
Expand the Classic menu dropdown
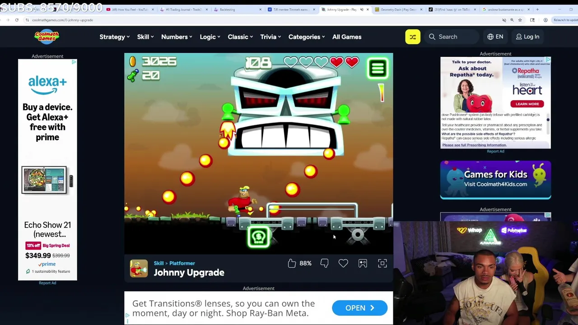point(240,37)
